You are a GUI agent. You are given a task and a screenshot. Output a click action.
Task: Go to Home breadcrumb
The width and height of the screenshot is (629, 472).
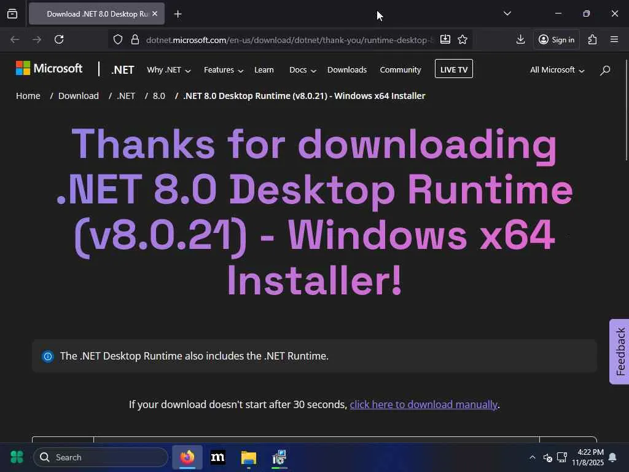[x=28, y=96]
